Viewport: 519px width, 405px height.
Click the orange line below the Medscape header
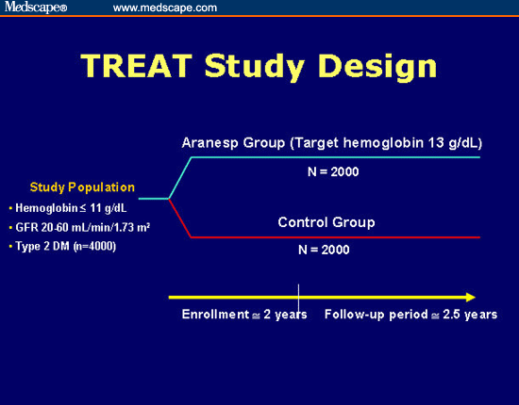coord(259,16)
